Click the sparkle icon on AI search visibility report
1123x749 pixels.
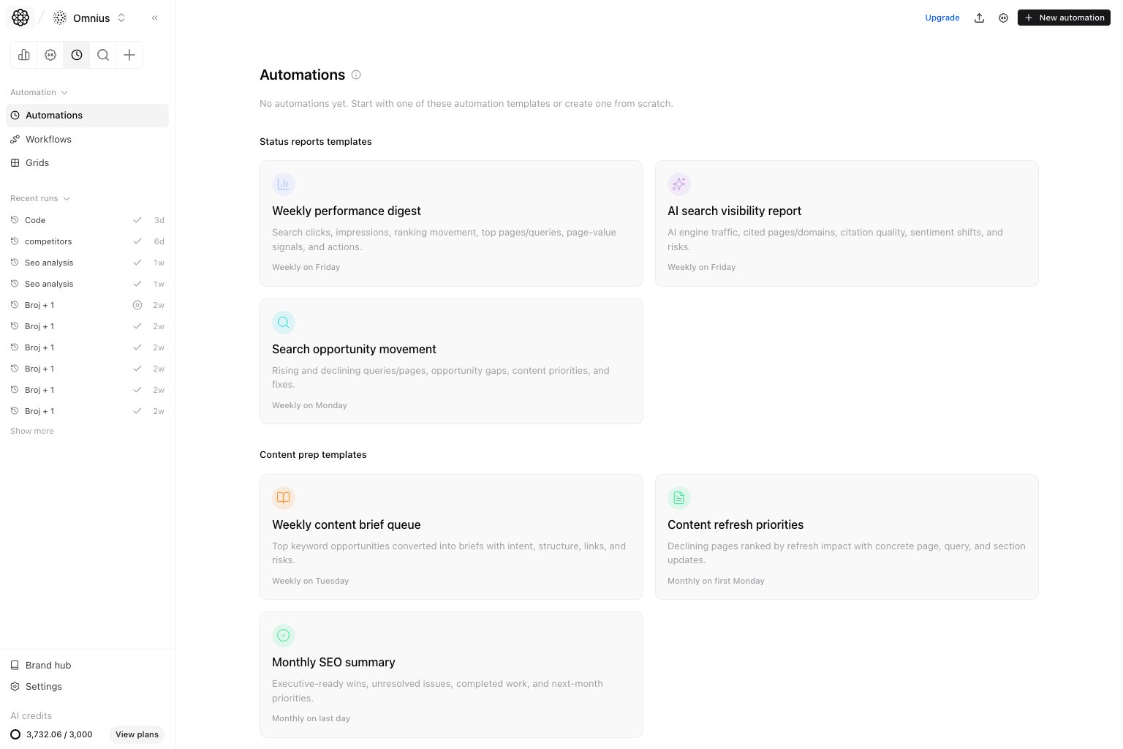click(679, 184)
